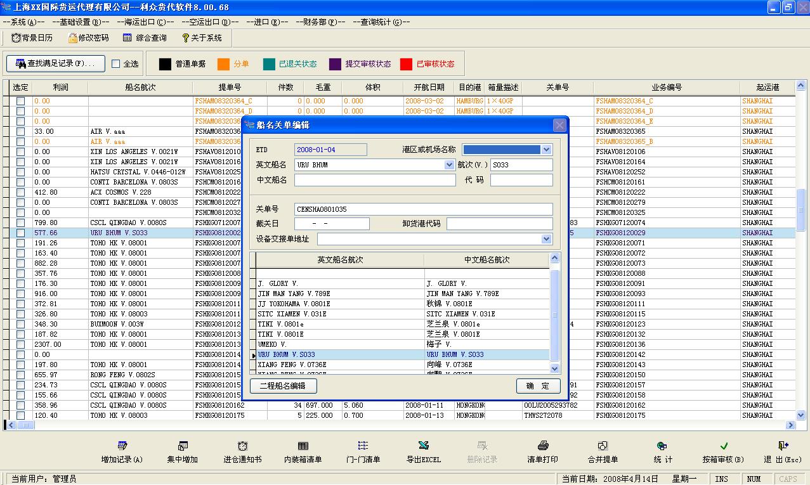Click the teal 已退关状态 color swatch

click(x=269, y=64)
